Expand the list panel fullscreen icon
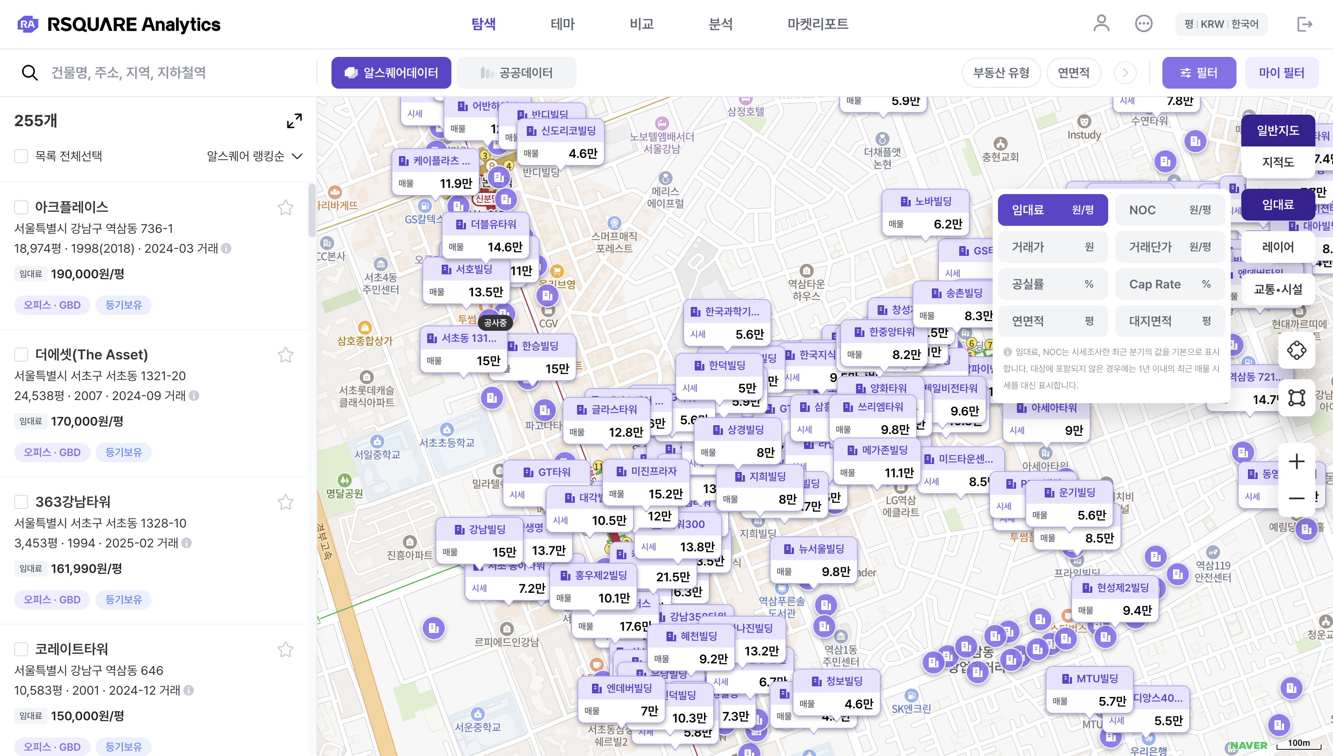Viewport: 1333px width, 756px height. point(294,121)
